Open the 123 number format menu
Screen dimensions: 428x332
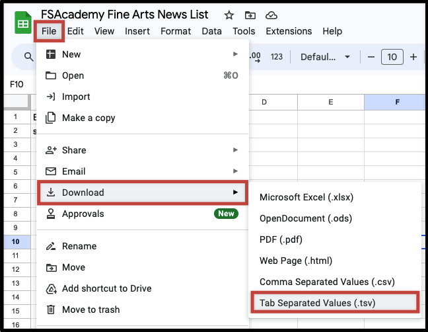coord(277,57)
